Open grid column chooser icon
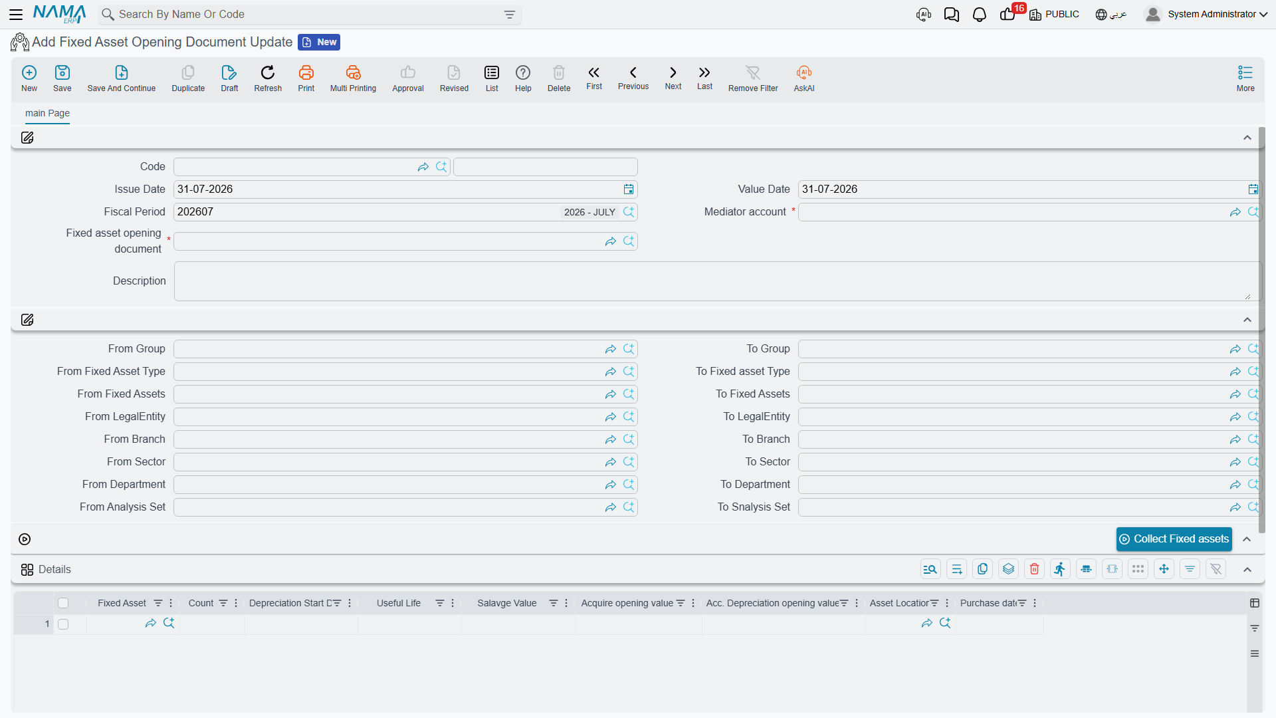Screen dimensions: 1276x718 click(x=1255, y=603)
